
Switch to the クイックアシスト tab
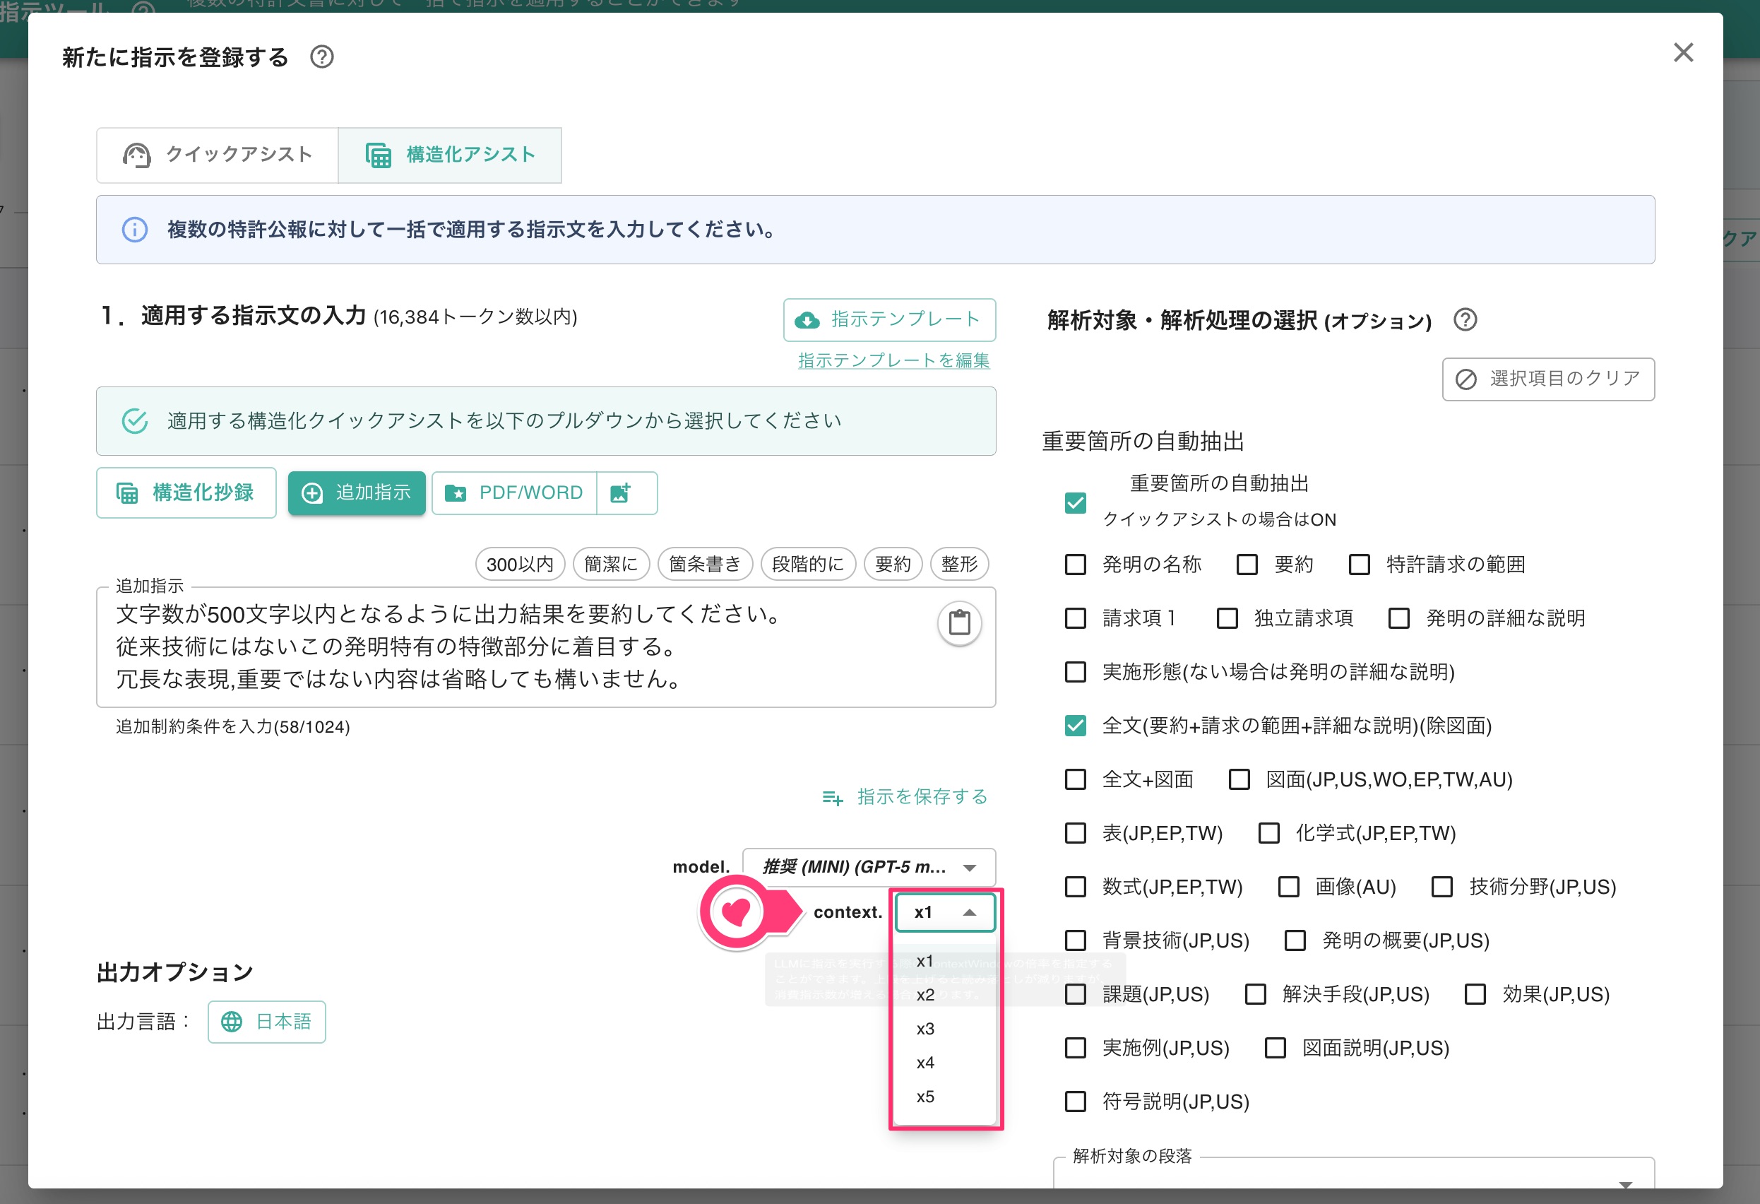point(218,155)
